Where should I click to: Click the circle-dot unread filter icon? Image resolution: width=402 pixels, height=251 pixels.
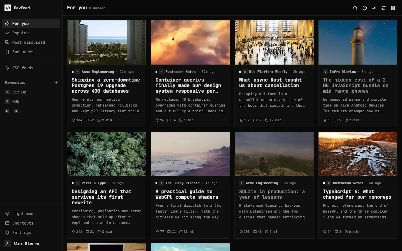point(365,8)
